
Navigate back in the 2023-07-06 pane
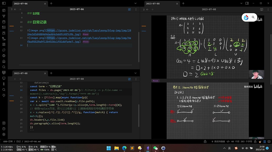click(x=15, y=9)
